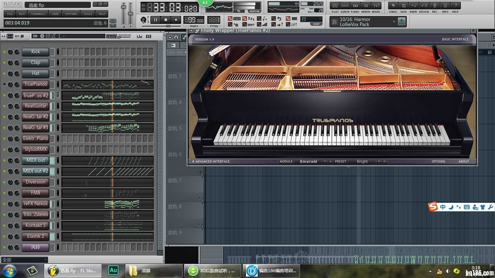Open the project Info icon
495x278 pixels.
(x=445, y=6)
